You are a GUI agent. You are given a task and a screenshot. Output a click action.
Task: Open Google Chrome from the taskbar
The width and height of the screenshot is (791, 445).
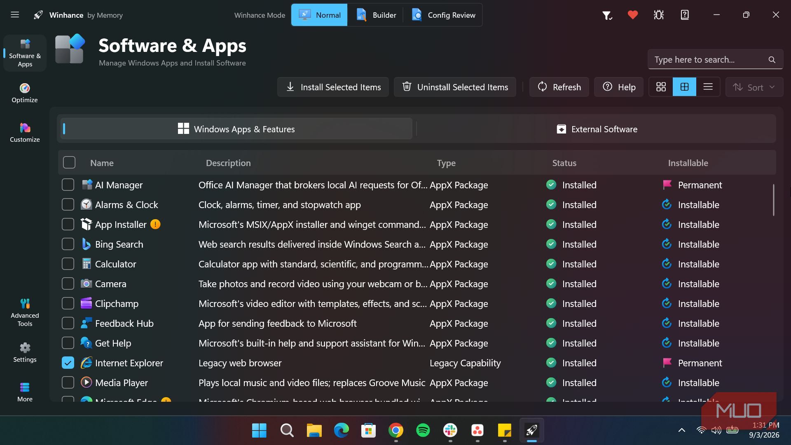click(396, 431)
